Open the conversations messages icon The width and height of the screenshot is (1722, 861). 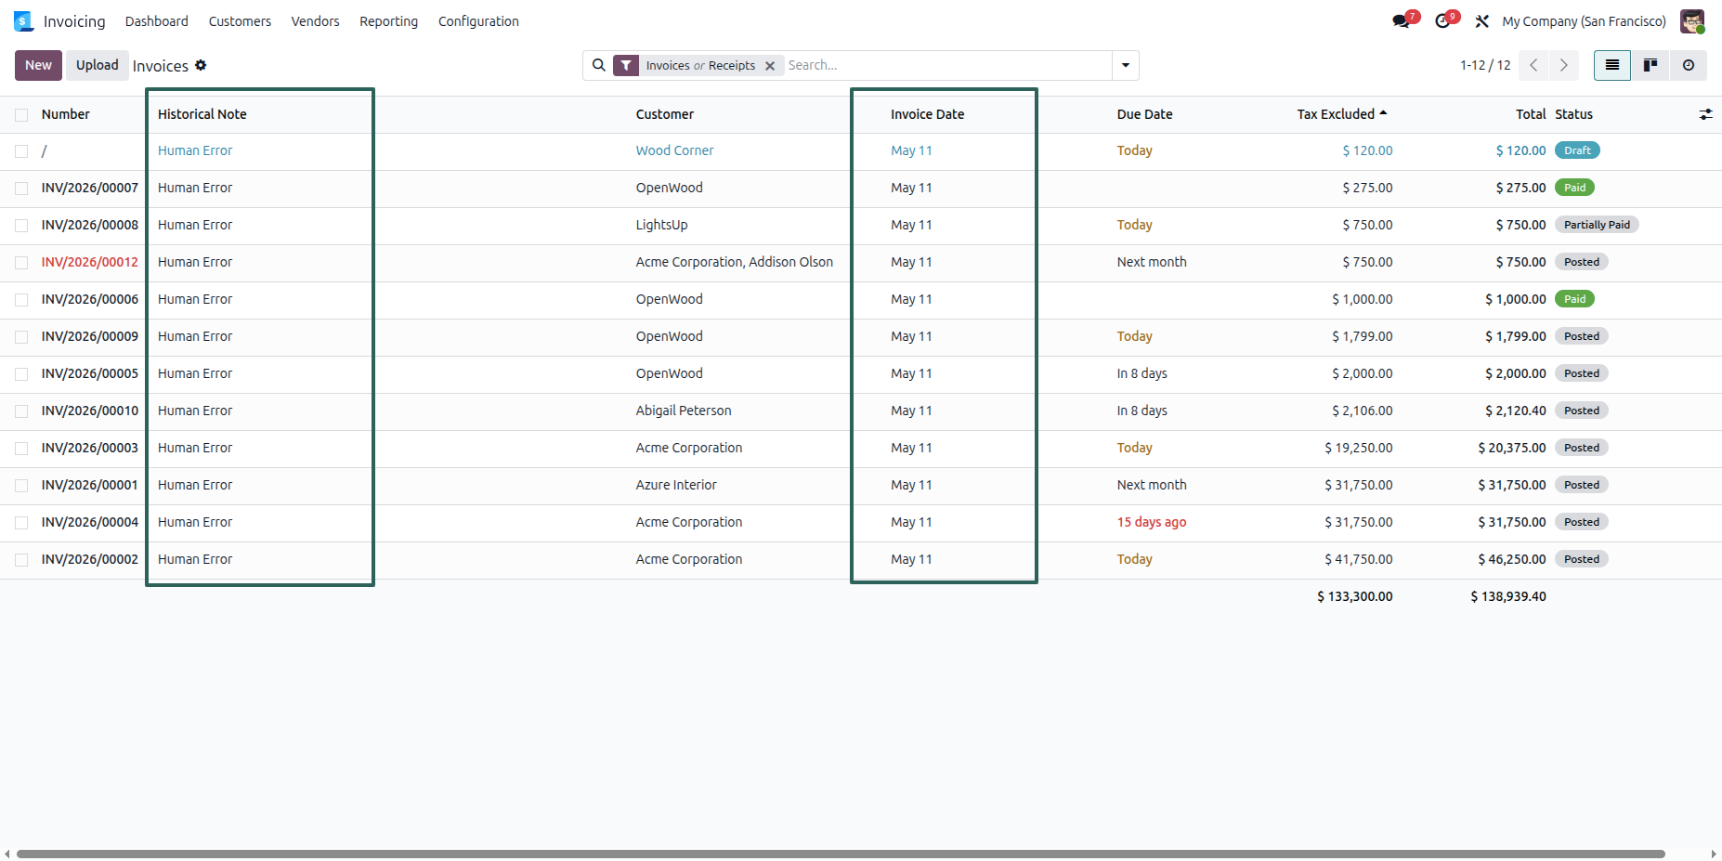(1402, 21)
